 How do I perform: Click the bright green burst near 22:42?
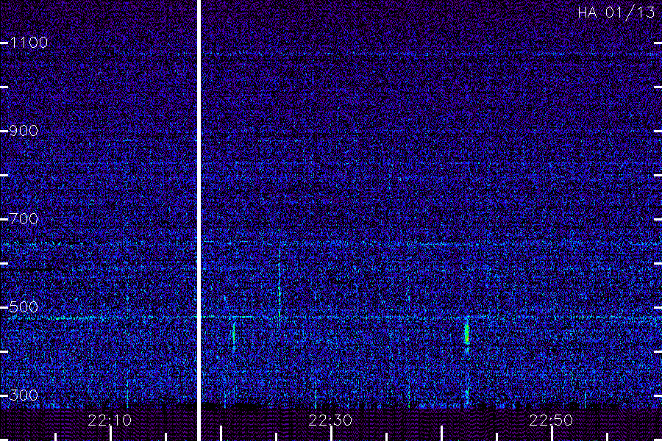pyautogui.click(x=466, y=334)
